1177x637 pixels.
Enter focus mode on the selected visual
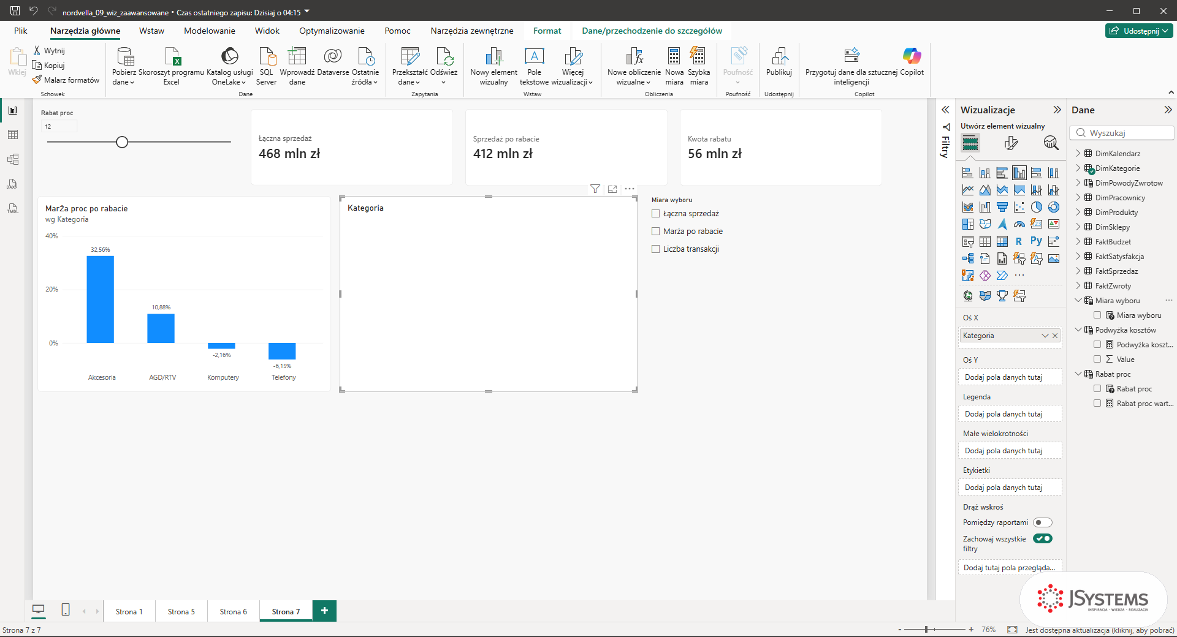click(612, 189)
